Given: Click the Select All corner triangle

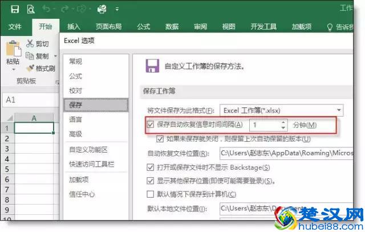Looking at the screenshot, I should [x=9, y=118].
